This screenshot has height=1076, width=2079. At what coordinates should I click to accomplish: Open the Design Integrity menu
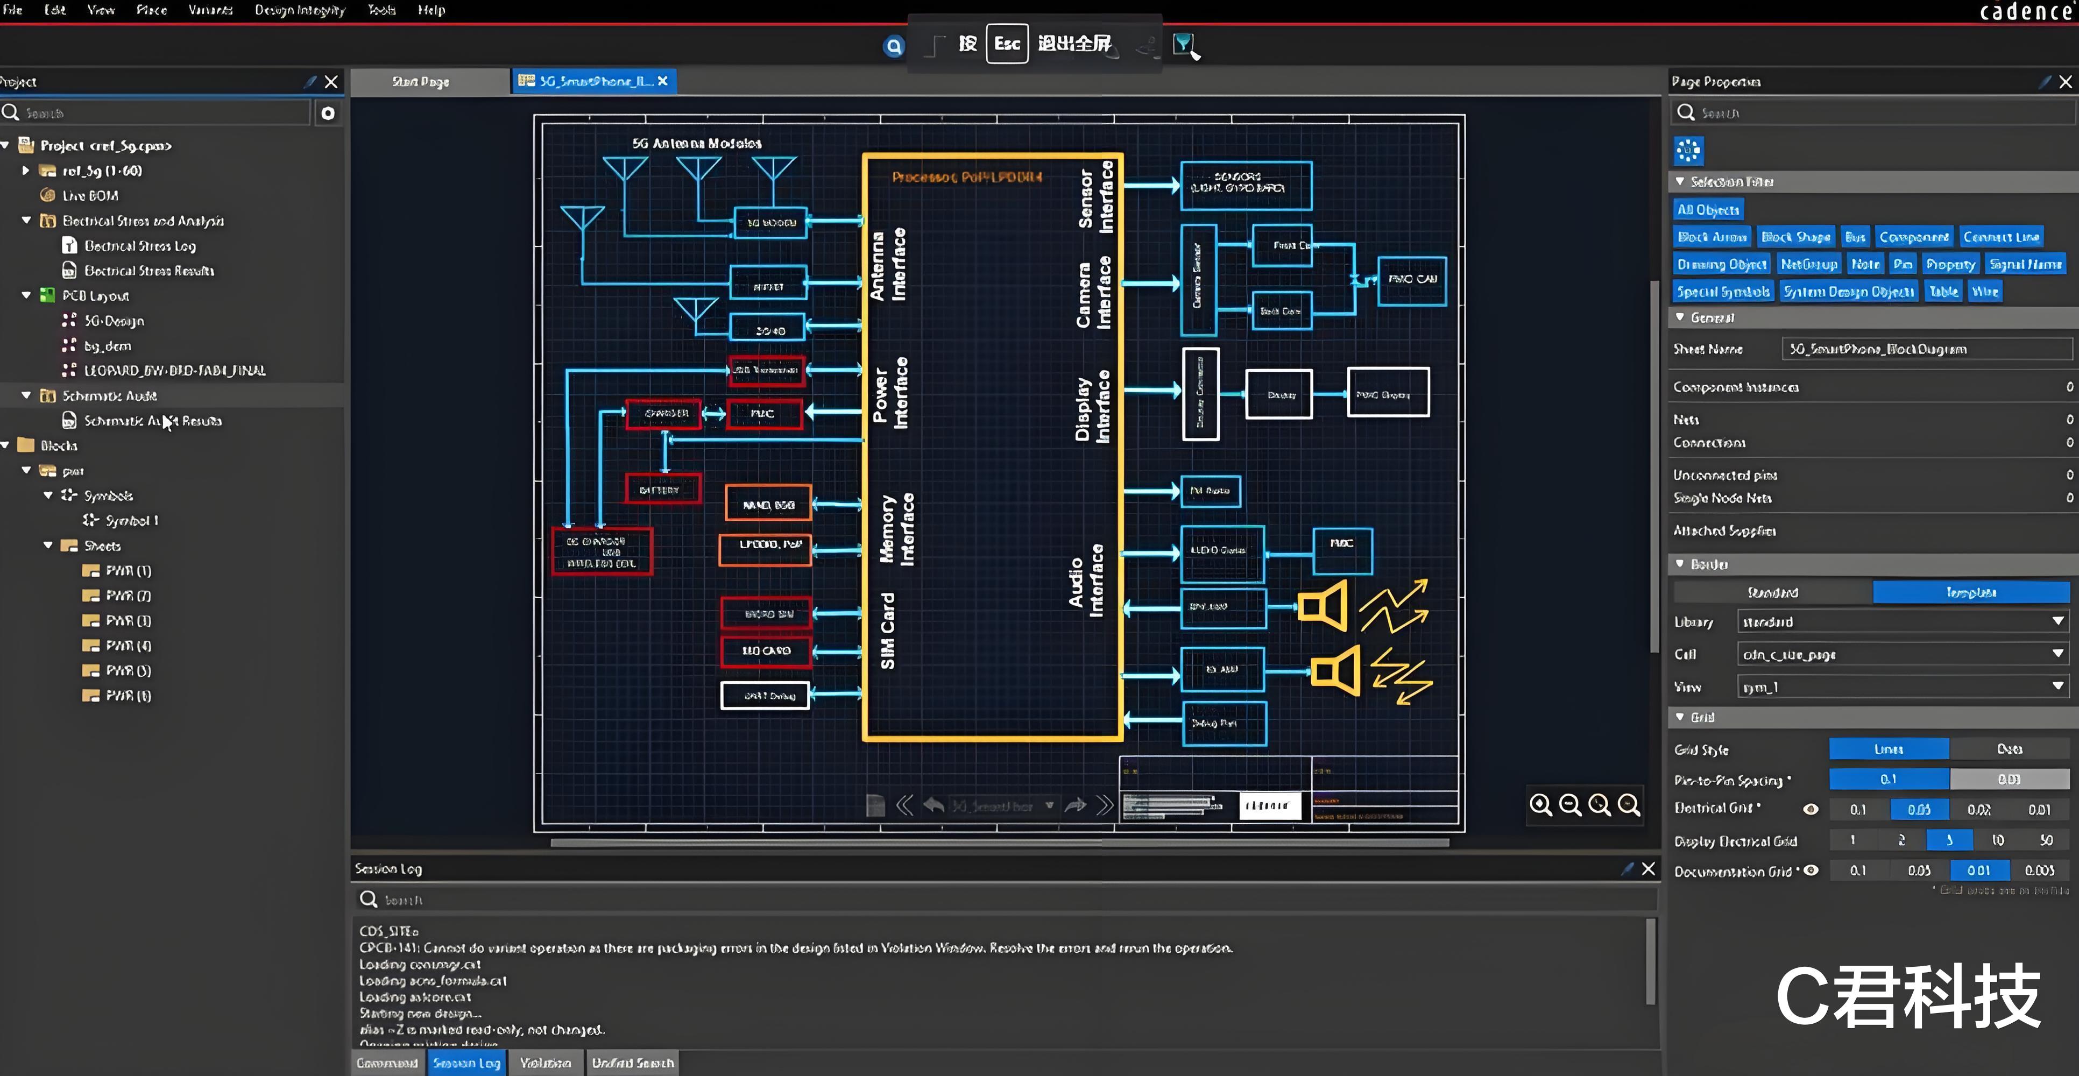299,11
